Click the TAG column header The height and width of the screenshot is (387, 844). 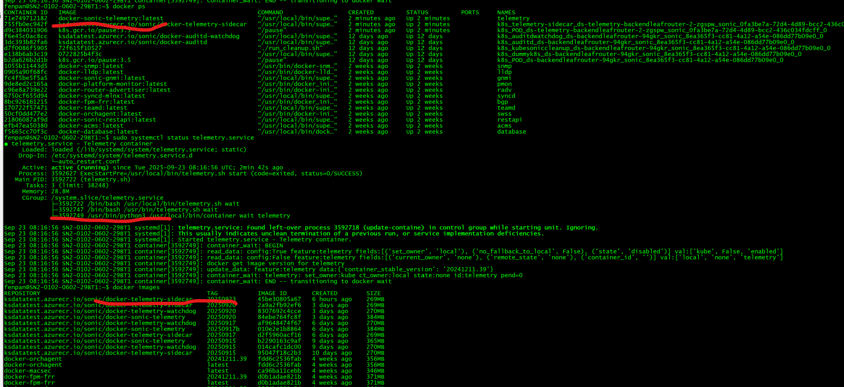[x=212, y=293]
